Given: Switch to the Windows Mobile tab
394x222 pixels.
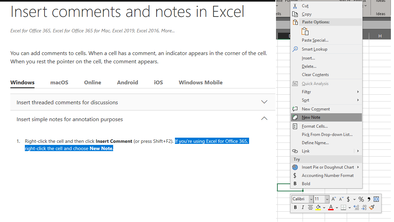Looking at the screenshot, I should [200, 83].
